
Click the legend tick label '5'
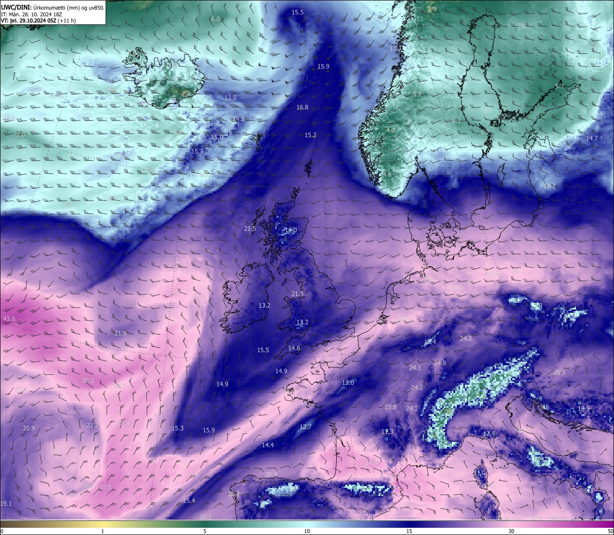205,531
